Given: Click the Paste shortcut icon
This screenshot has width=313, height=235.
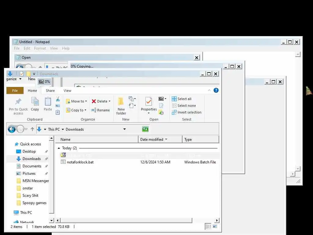Looking at the screenshot, I should (x=58, y=112).
